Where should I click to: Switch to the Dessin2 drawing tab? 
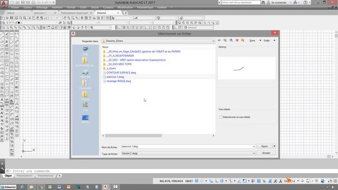coord(101,13)
